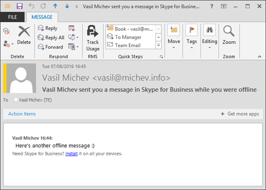Reply with Meeting icon
Viewport: 266px width, 190px height.
(x=72, y=28)
